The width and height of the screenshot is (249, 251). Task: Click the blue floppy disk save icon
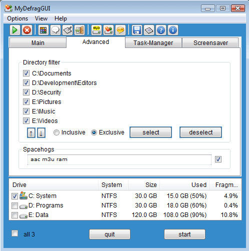[x=137, y=30]
